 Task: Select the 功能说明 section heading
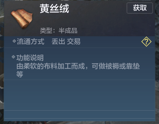[30, 58]
